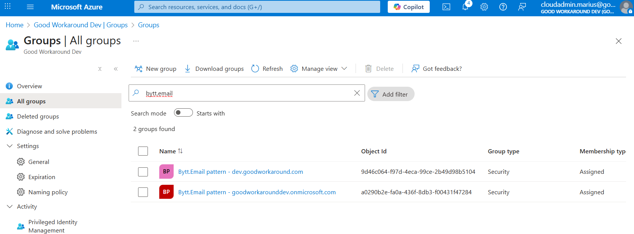634x234 pixels.
Task: Open the Manage view dropdown
Action: coord(319,69)
